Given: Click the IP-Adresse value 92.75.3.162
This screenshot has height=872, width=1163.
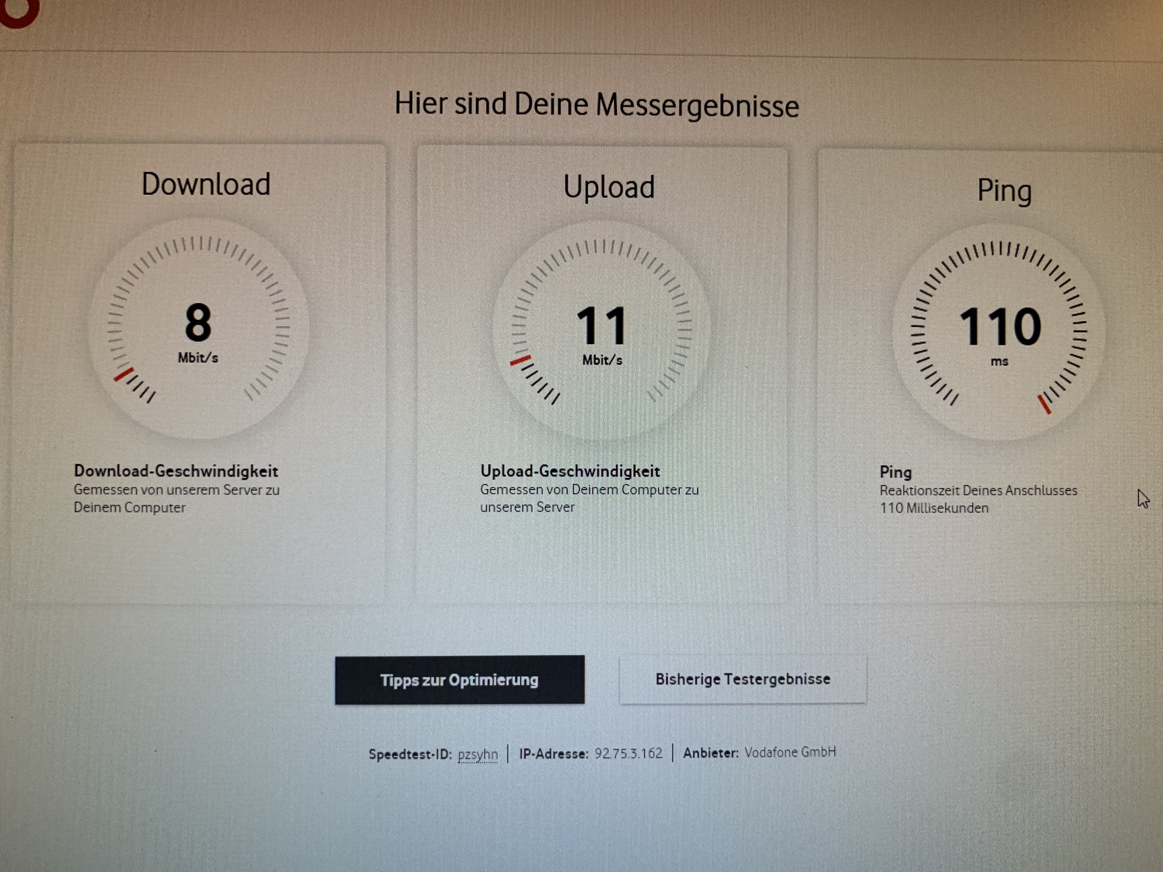Looking at the screenshot, I should click(x=628, y=753).
